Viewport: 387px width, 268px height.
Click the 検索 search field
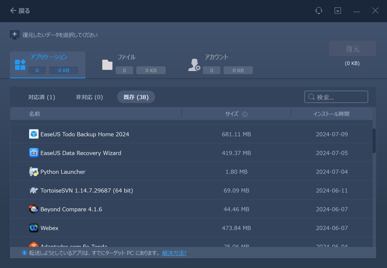click(336, 97)
